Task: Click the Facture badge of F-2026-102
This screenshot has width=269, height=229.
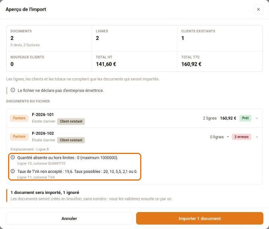Action: (x=19, y=137)
